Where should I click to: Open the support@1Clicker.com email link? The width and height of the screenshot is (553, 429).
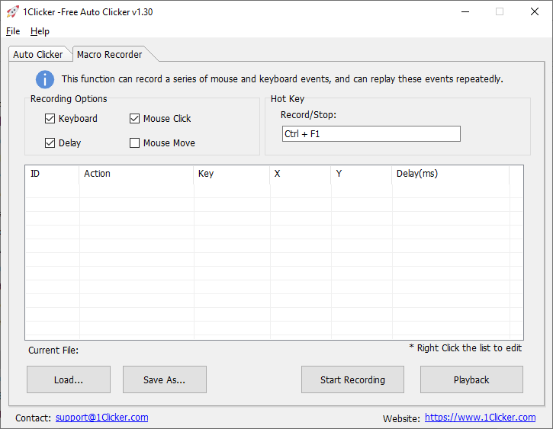pos(101,418)
